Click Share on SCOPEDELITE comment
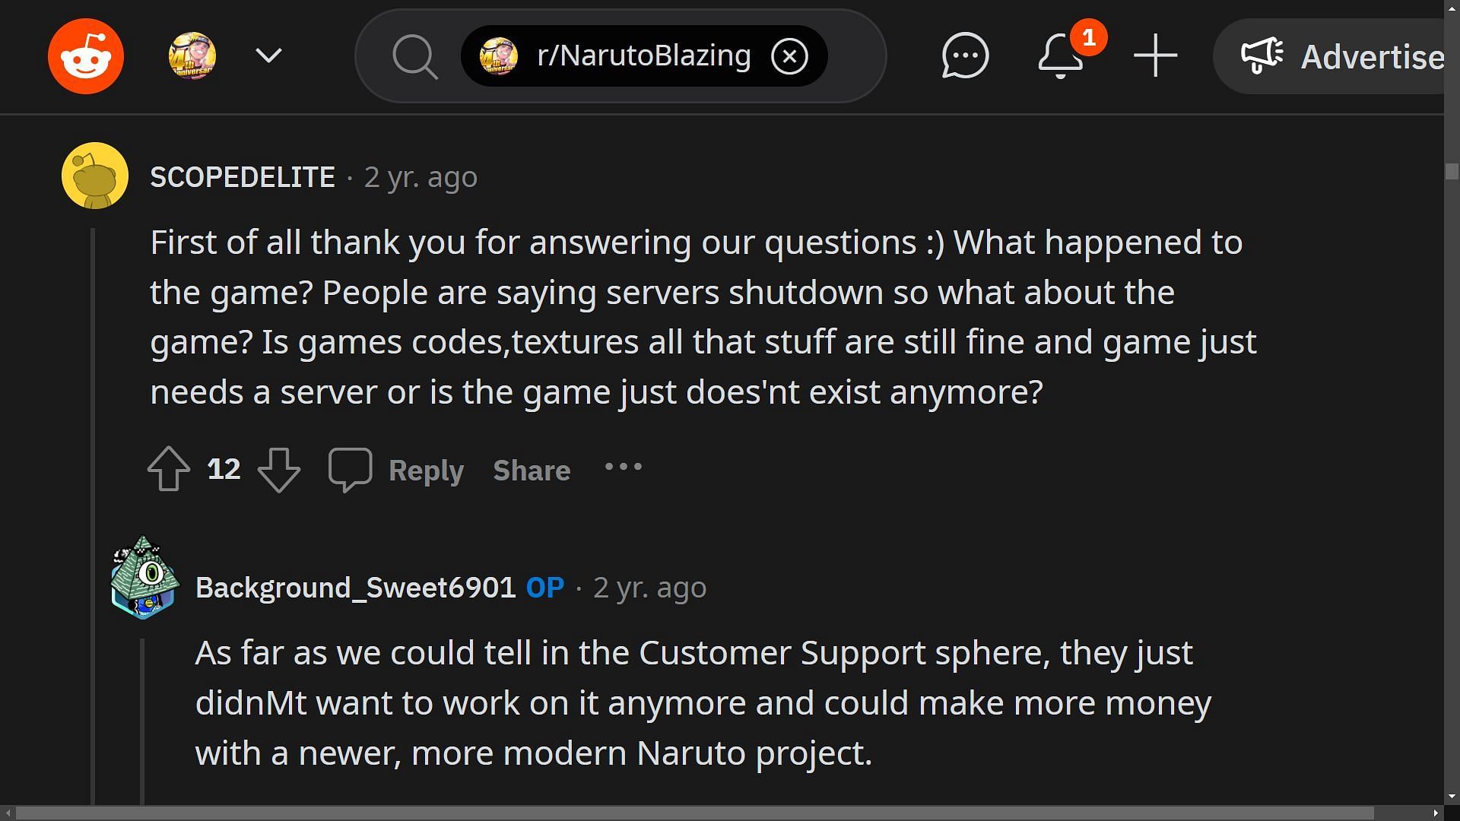Viewport: 1460px width, 821px height. coord(532,469)
